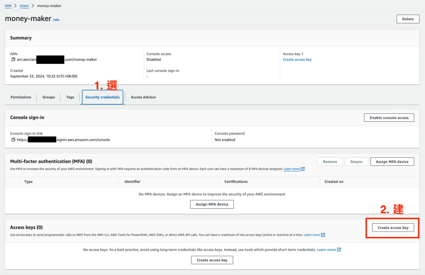
Task: Open Create access key link in Summary
Action: (x=297, y=60)
